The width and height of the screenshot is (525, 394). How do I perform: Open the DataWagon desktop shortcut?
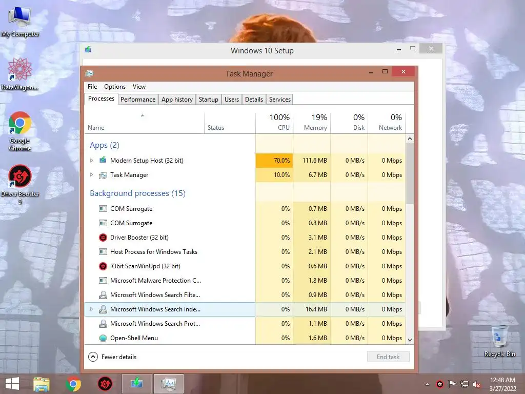click(20, 74)
